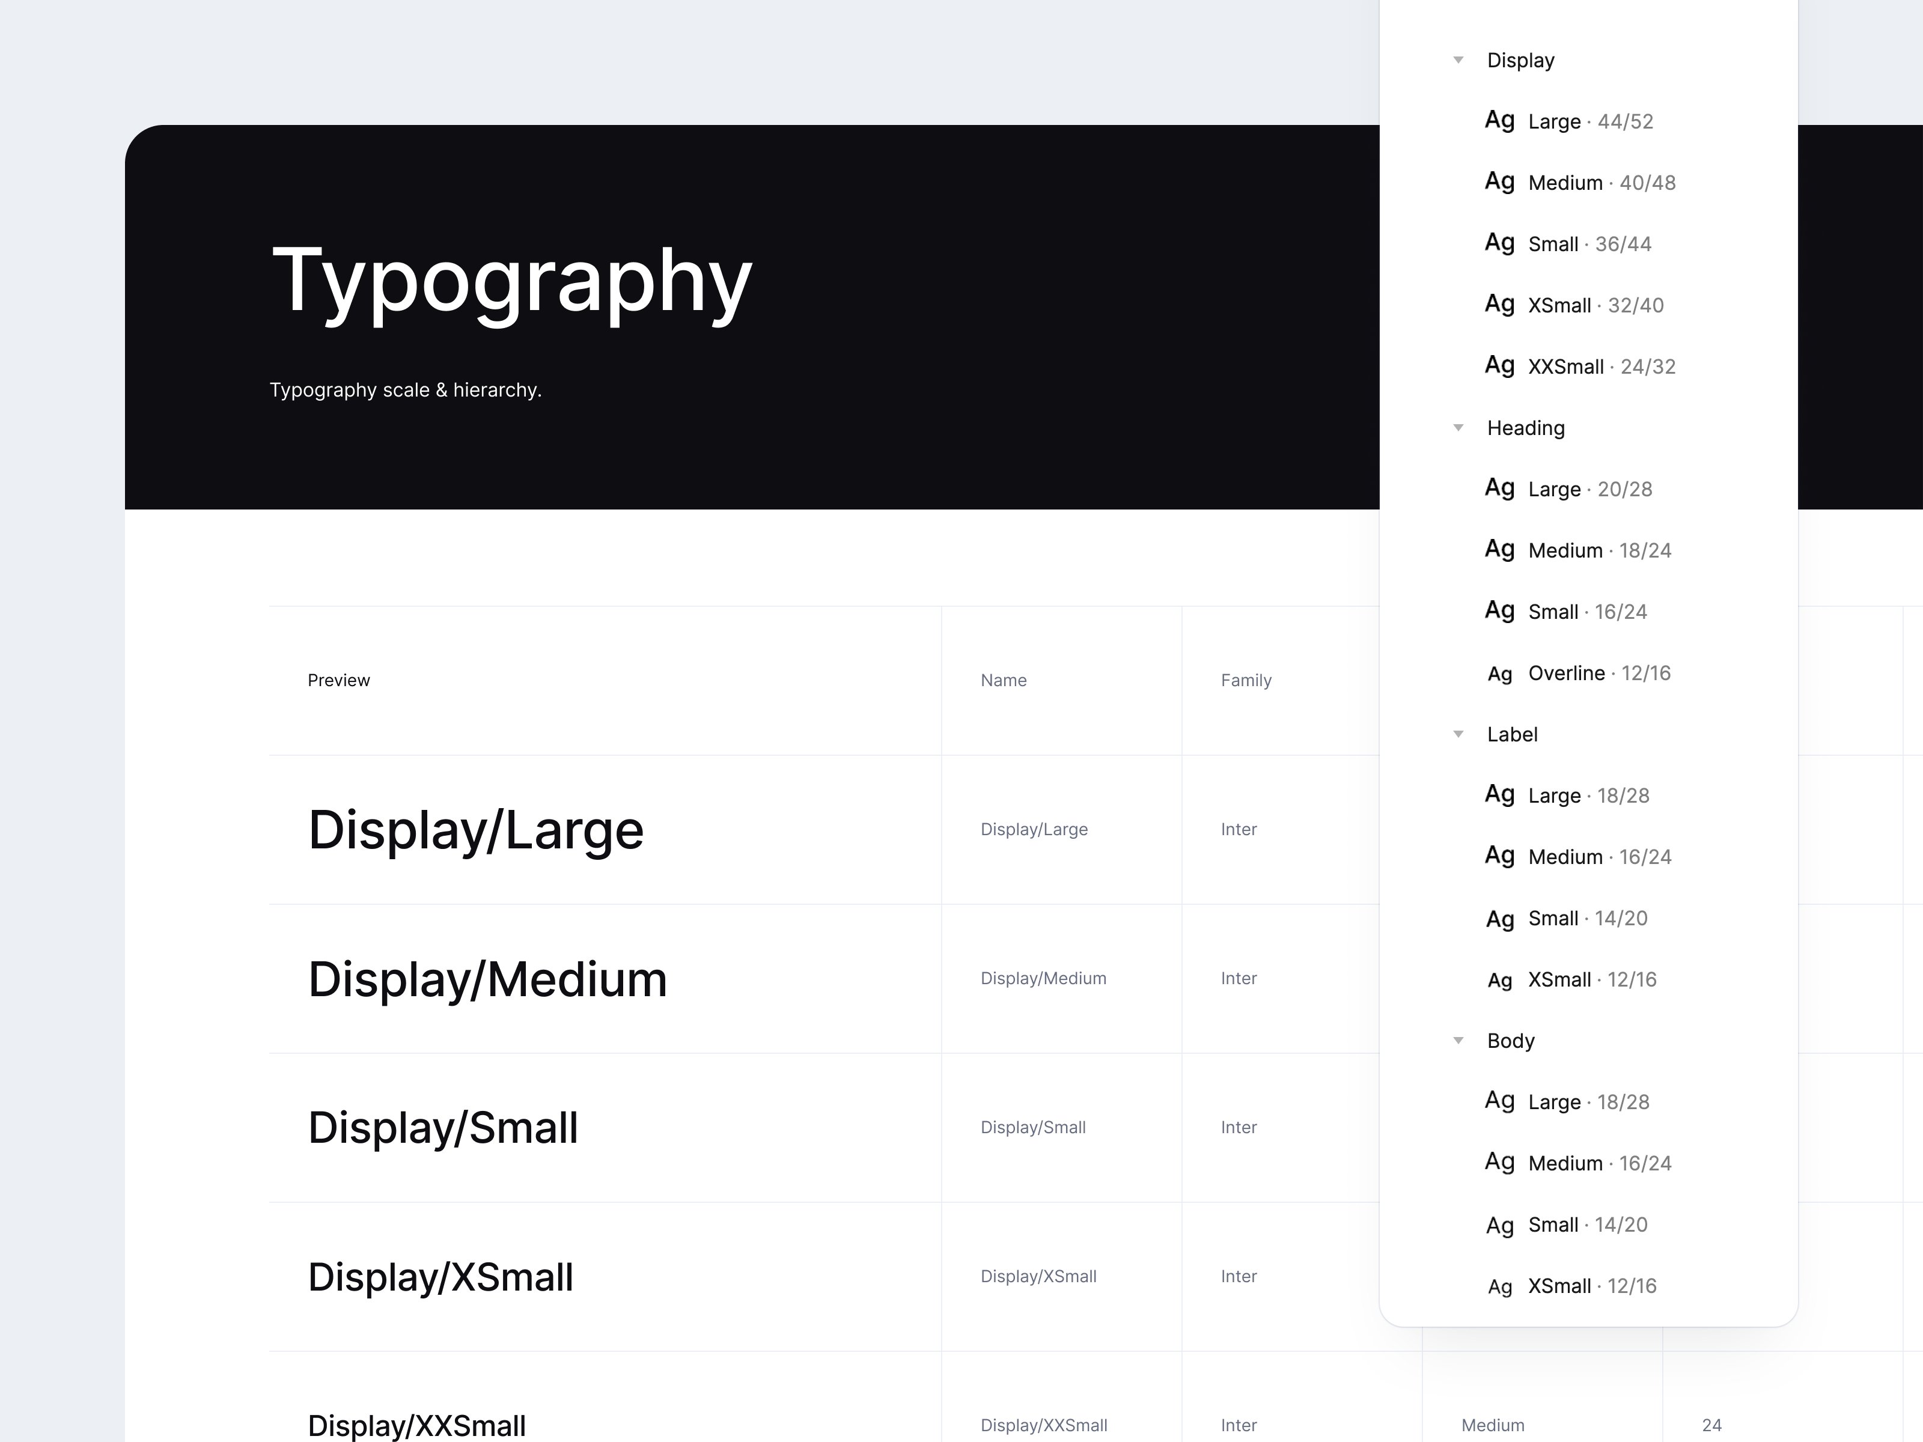This screenshot has height=1442, width=1923.
Task: Select Label Large 18/28 text style
Action: coord(1567,796)
